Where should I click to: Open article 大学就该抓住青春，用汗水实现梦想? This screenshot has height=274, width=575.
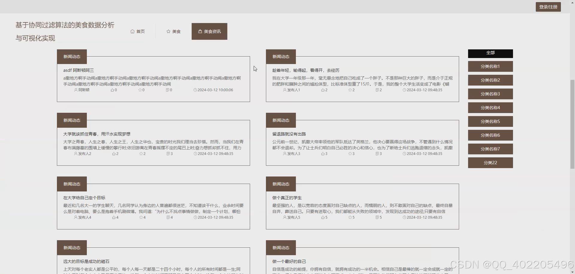pyautogui.click(x=97, y=134)
